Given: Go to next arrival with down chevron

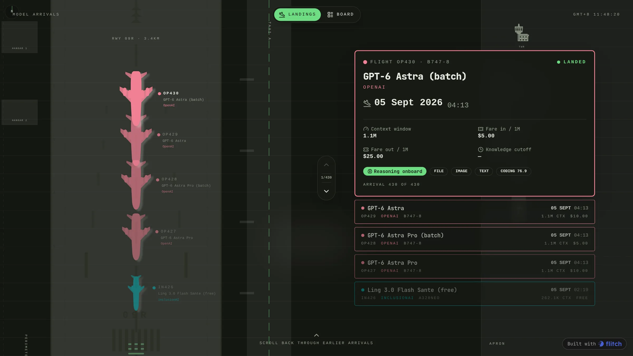Looking at the screenshot, I should point(326,191).
